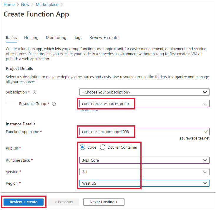Select the Docker Container publish option
The image size is (216, 210).
tap(103, 147)
